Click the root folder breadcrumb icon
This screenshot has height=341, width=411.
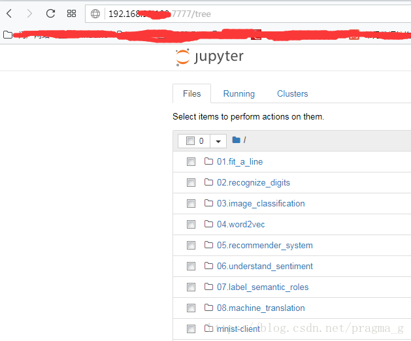[236, 140]
